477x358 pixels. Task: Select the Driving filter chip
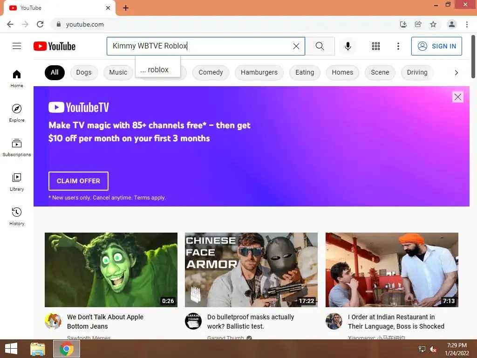coord(417,72)
